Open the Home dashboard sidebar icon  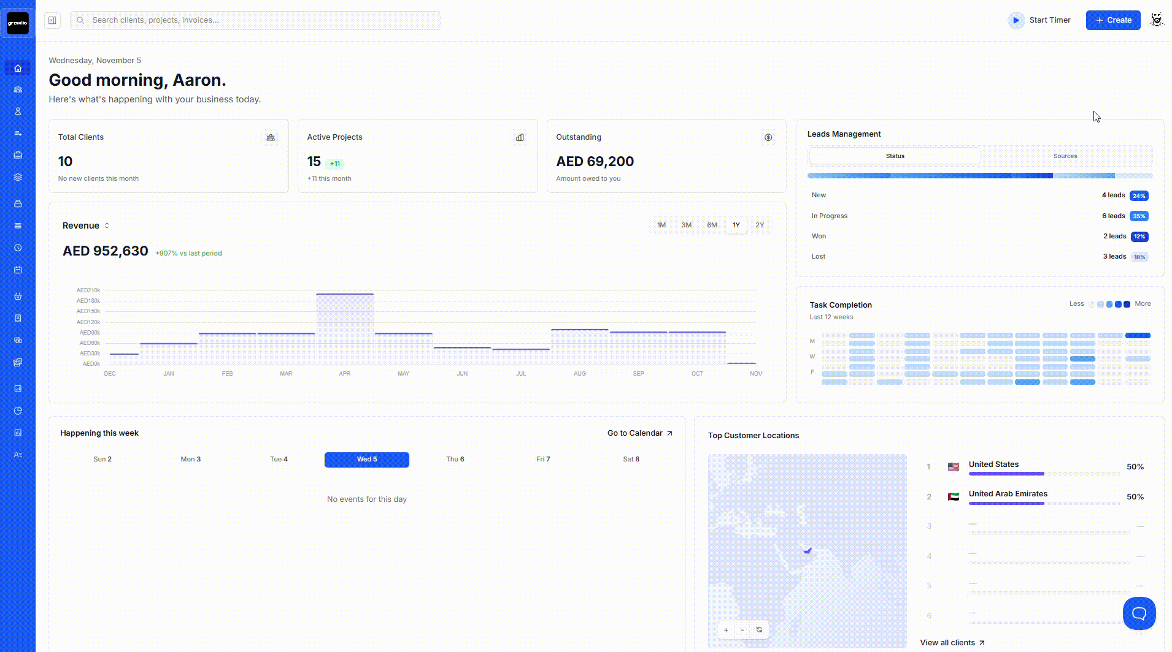[x=18, y=68]
